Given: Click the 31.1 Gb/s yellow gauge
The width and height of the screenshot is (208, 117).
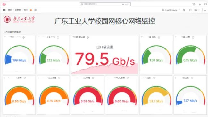Looking at the screenshot, I should 156,96.
